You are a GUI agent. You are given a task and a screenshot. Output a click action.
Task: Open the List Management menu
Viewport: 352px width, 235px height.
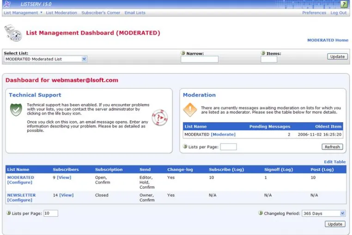pos(21,13)
